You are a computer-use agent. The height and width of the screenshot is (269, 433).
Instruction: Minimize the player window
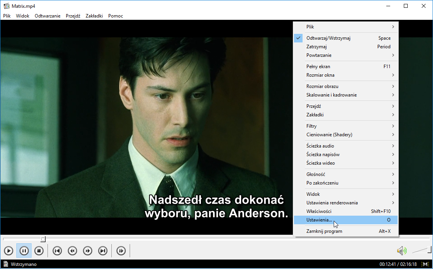(388, 6)
